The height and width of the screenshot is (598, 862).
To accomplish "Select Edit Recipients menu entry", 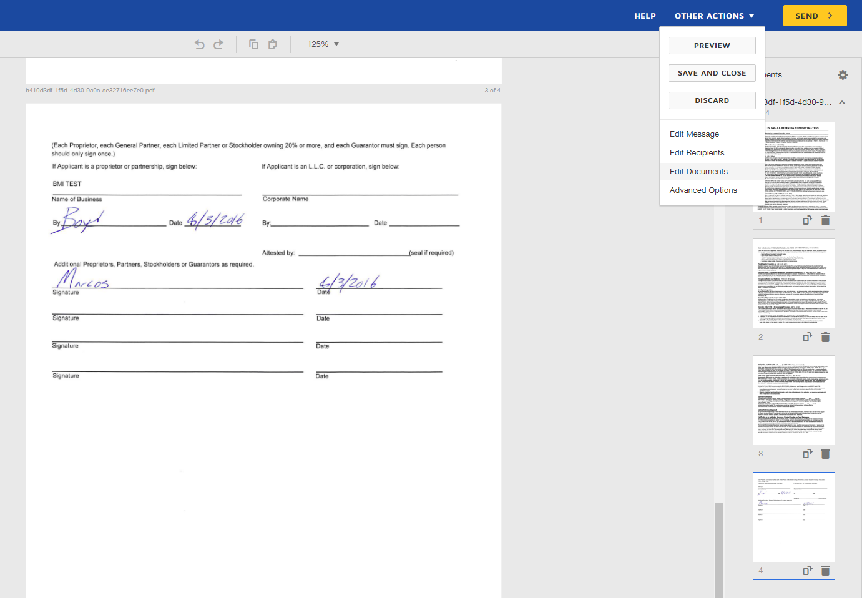I will point(712,153).
